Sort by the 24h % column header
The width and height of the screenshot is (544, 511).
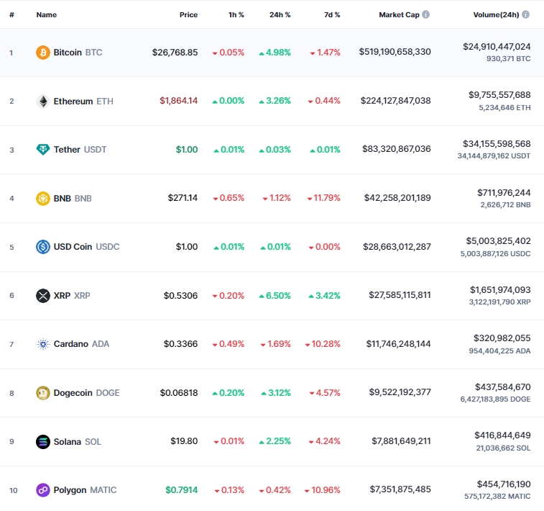[x=280, y=14]
